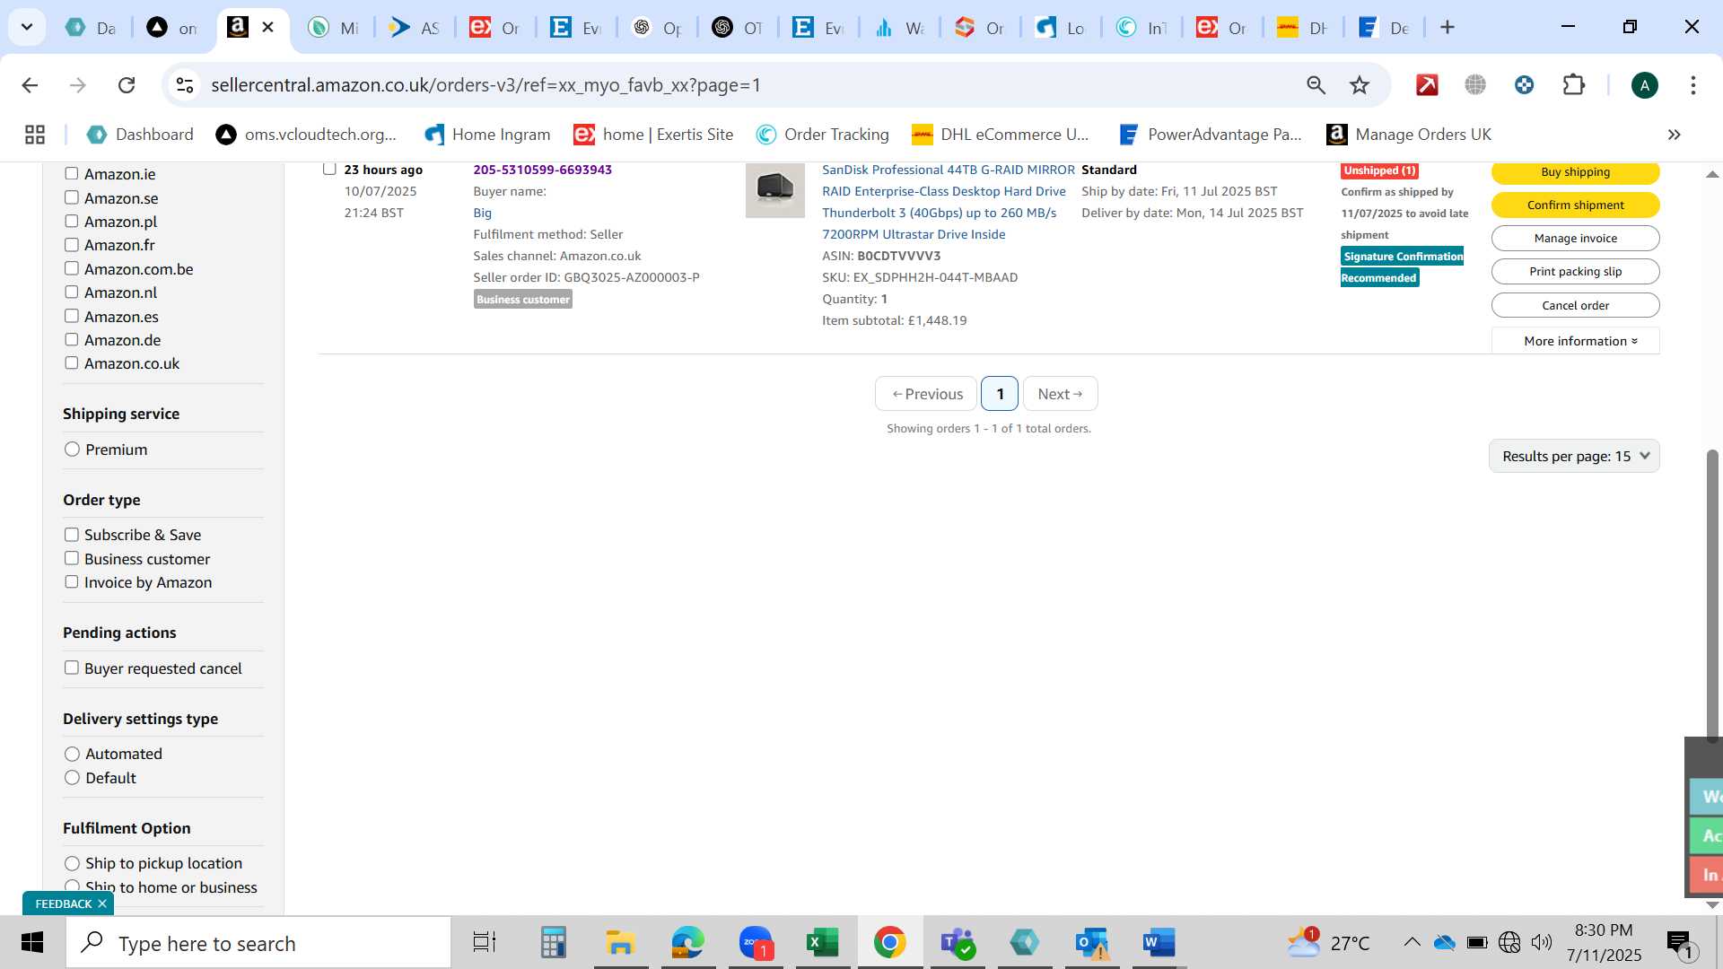The height and width of the screenshot is (969, 1723).
Task: Select the Premium shipping service radio
Action: point(73,450)
